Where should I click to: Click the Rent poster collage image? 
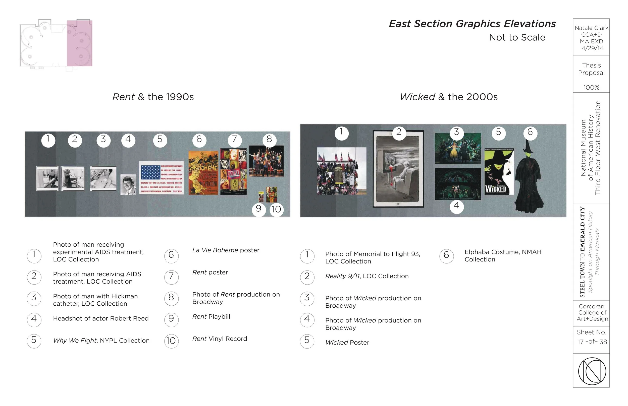click(234, 172)
